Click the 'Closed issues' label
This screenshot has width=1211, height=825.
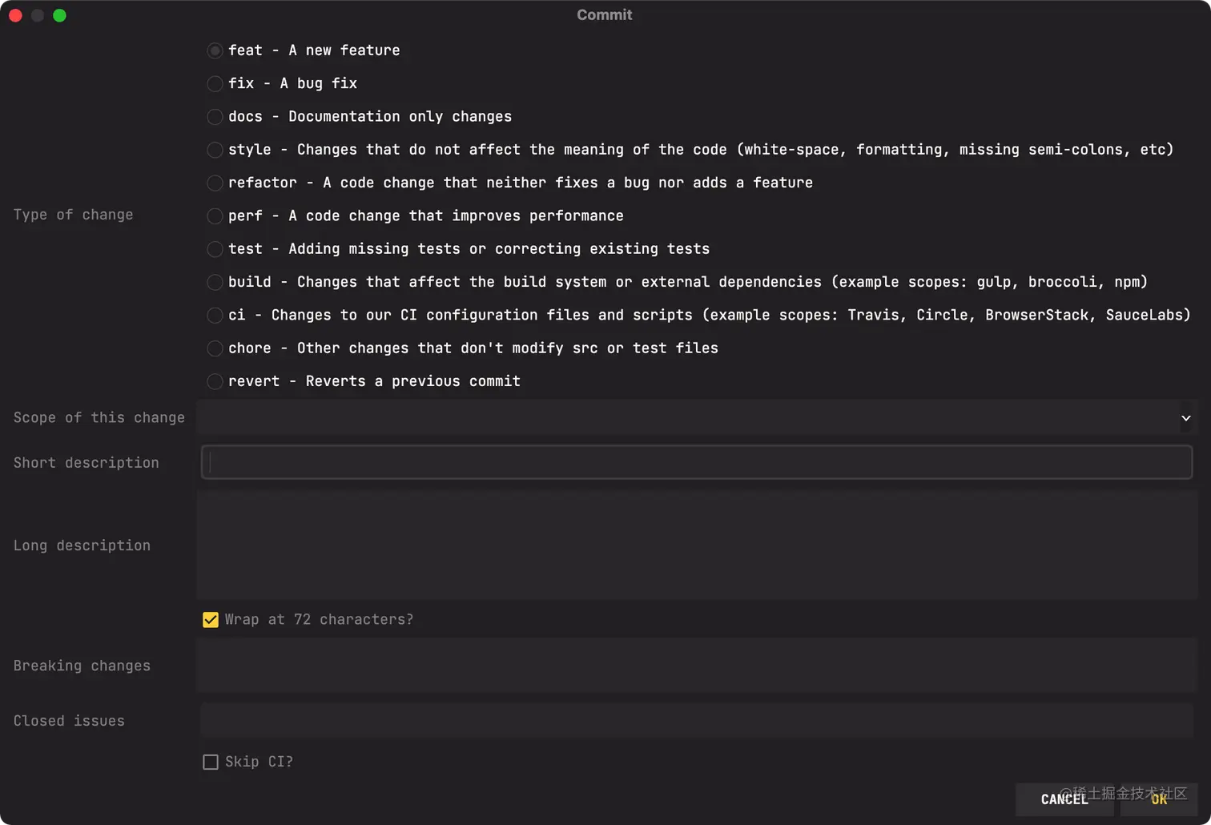point(69,721)
